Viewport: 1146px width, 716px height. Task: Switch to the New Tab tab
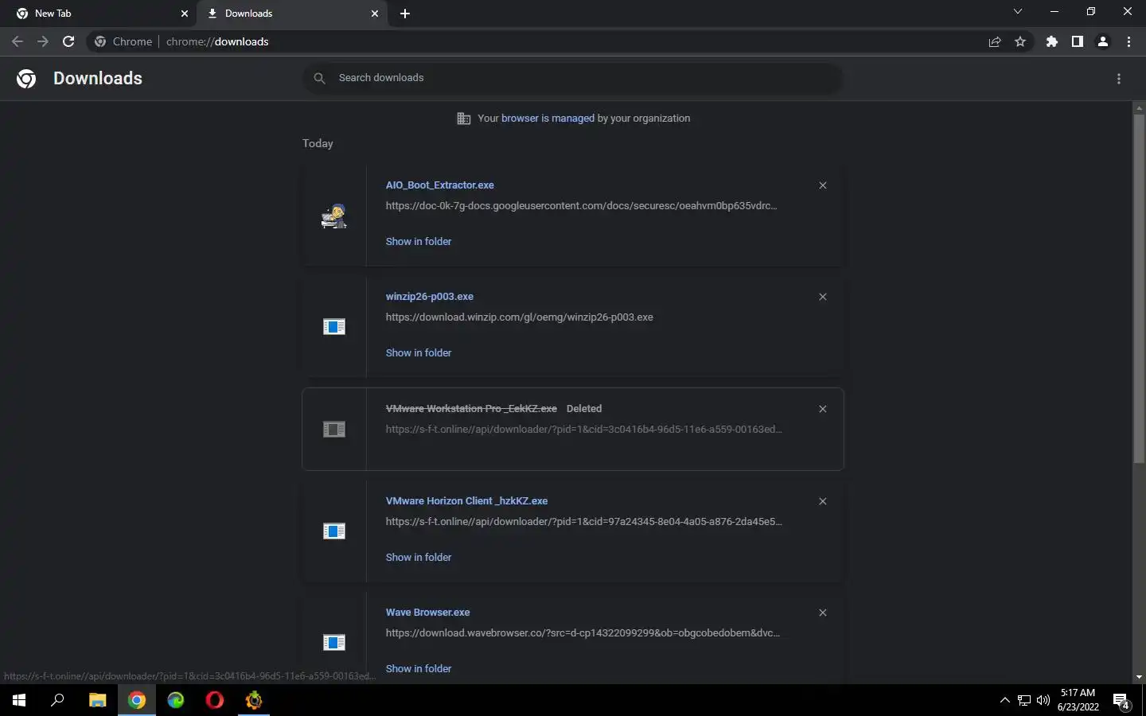(x=99, y=14)
